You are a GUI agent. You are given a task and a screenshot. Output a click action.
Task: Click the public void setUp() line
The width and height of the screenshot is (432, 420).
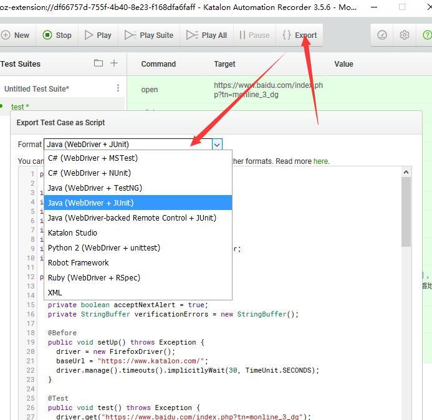(x=126, y=342)
